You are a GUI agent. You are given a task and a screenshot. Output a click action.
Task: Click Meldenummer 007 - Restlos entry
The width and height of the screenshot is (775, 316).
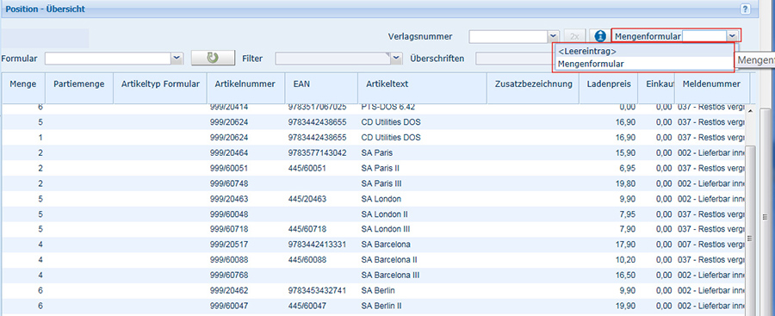[711, 245]
